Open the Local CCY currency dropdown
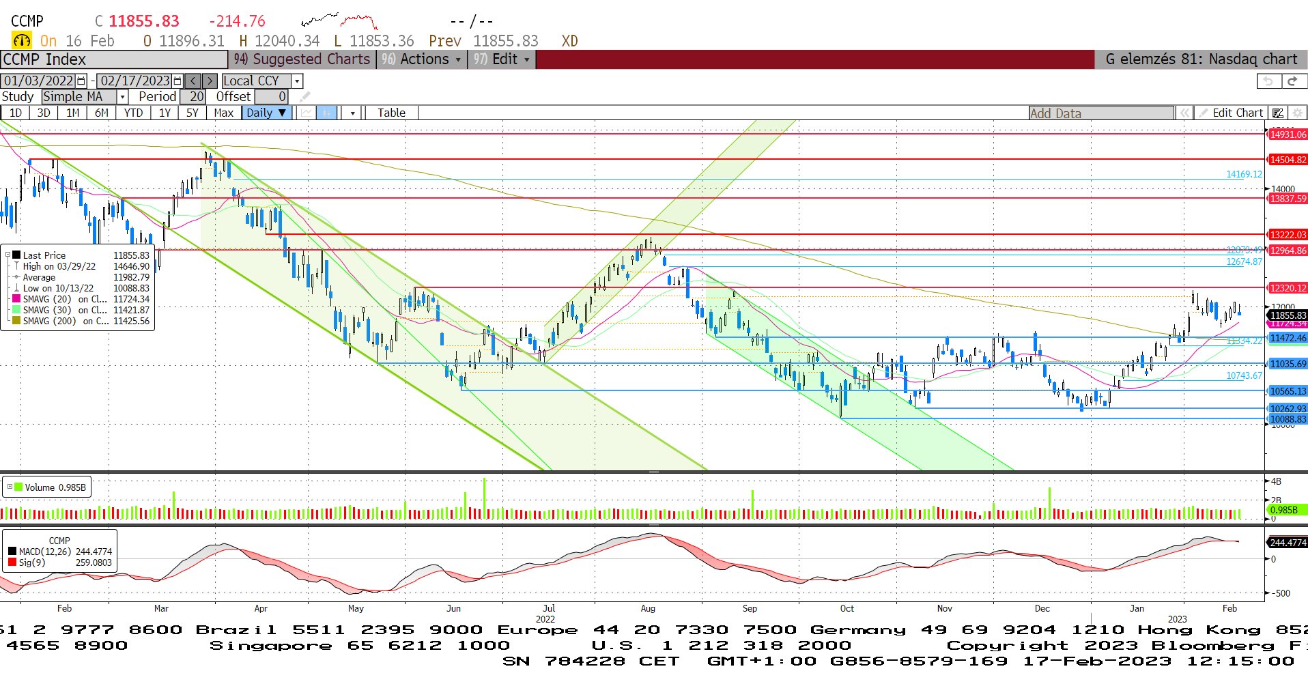Image resolution: width=1308 pixels, height=699 pixels. [x=297, y=81]
